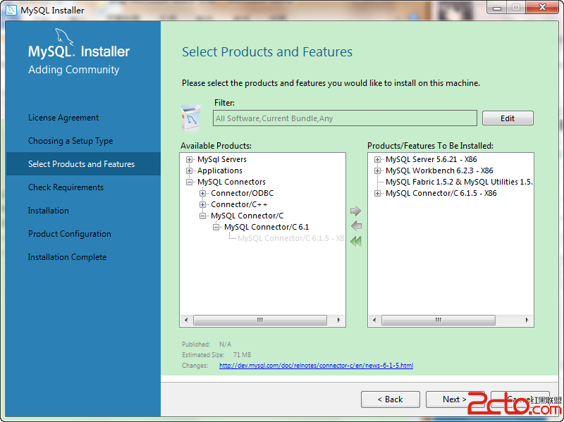Screen dimensions: 564x422
Task: Go to the Installation step
Action: click(48, 211)
